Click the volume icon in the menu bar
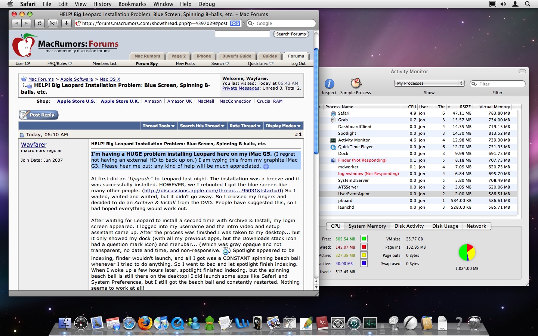Viewport: 538px width, 336px height. (503, 4)
